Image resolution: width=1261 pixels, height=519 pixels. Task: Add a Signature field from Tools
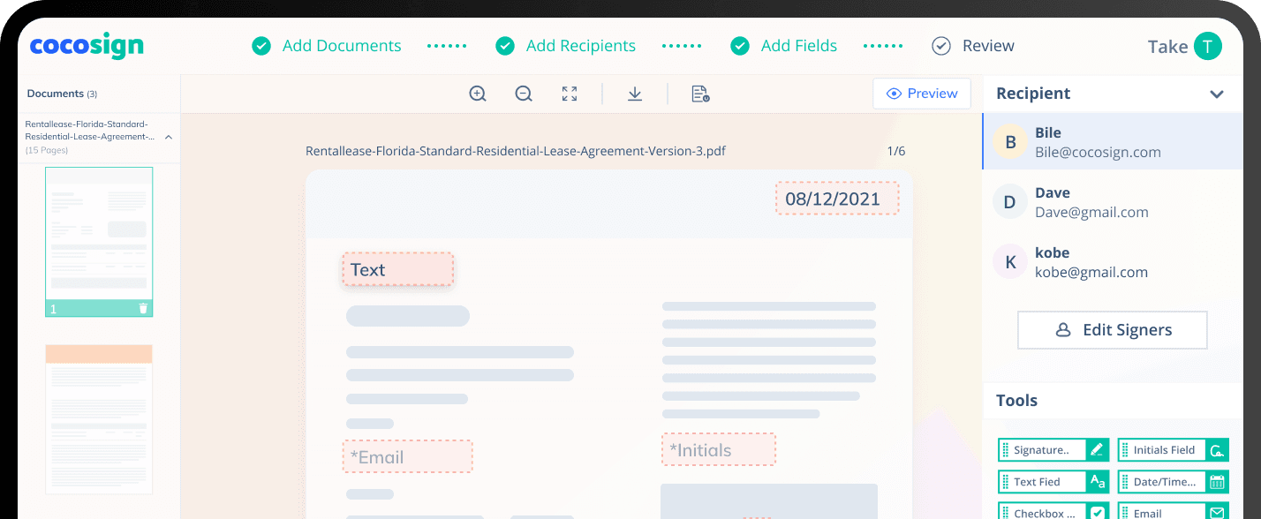point(1053,449)
